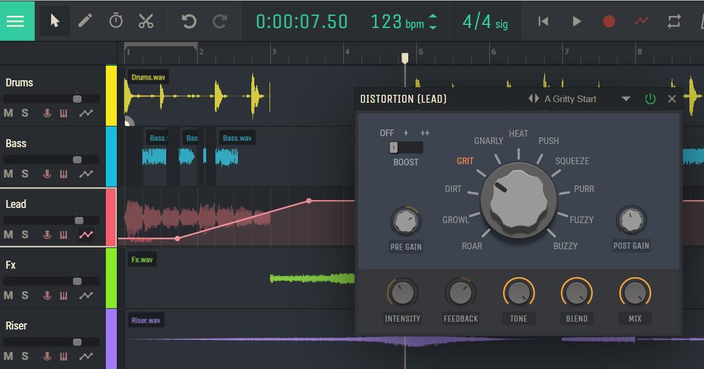Image resolution: width=704 pixels, height=369 pixels.
Task: Mute the Drums track
Action: (x=9, y=113)
